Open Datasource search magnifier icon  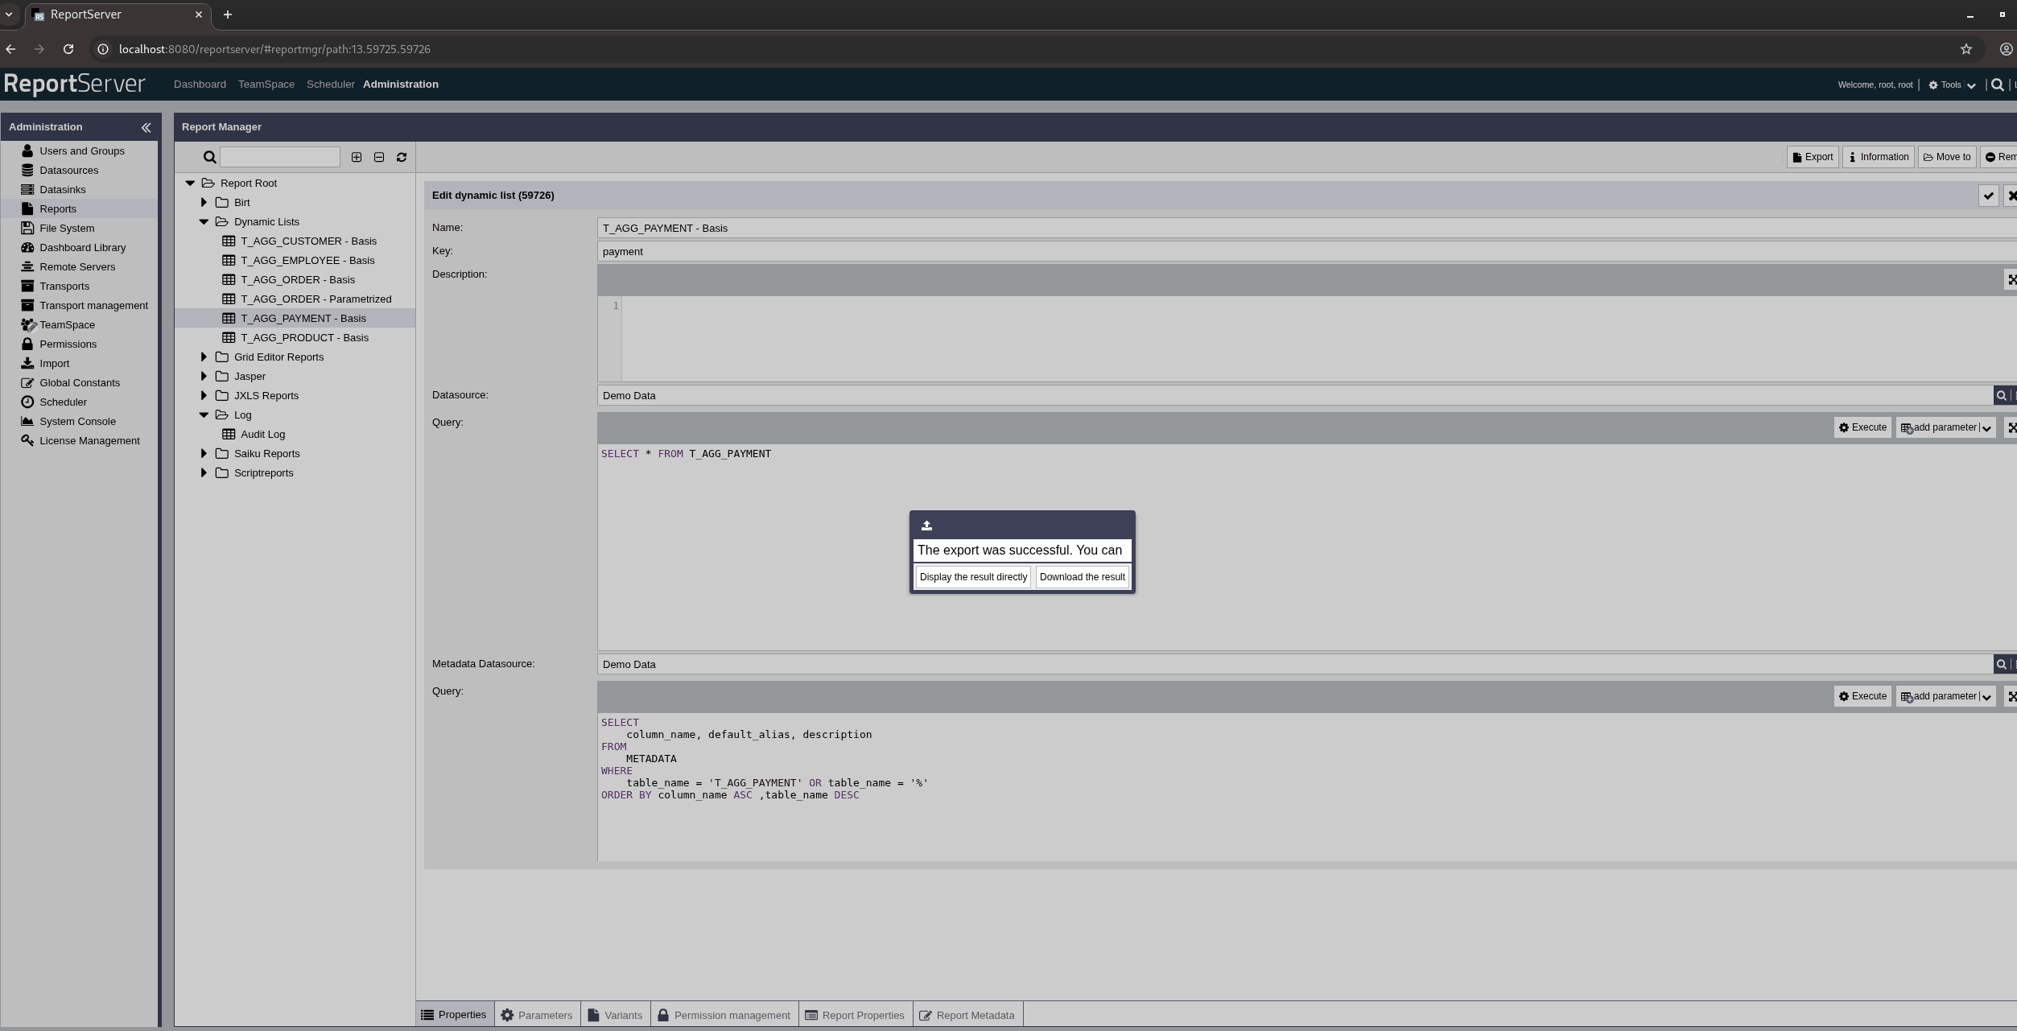click(x=2001, y=395)
